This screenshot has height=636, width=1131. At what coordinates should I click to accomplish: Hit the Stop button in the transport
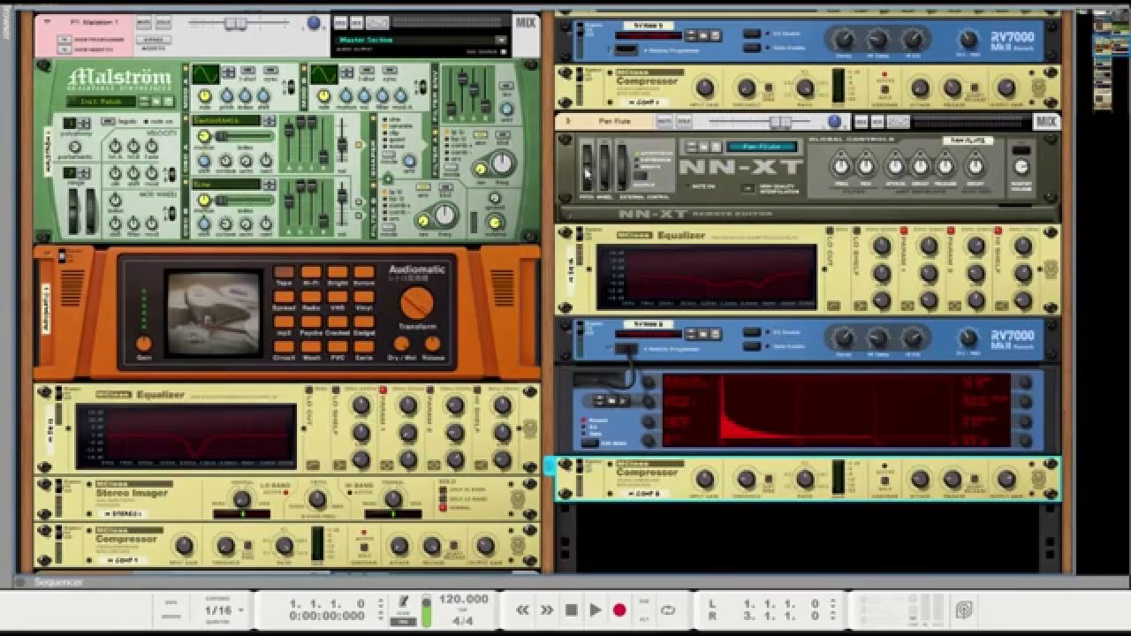tap(572, 609)
